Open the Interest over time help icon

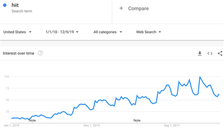point(40,53)
